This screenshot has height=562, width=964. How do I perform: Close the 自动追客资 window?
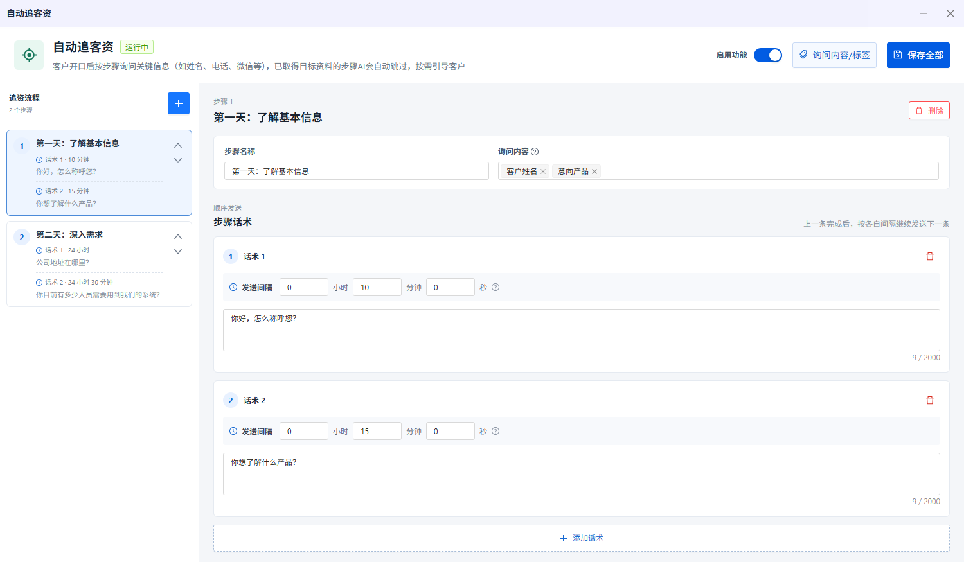(x=951, y=13)
